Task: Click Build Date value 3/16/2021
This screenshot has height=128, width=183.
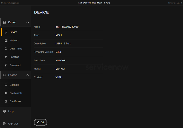Action: [61, 60]
